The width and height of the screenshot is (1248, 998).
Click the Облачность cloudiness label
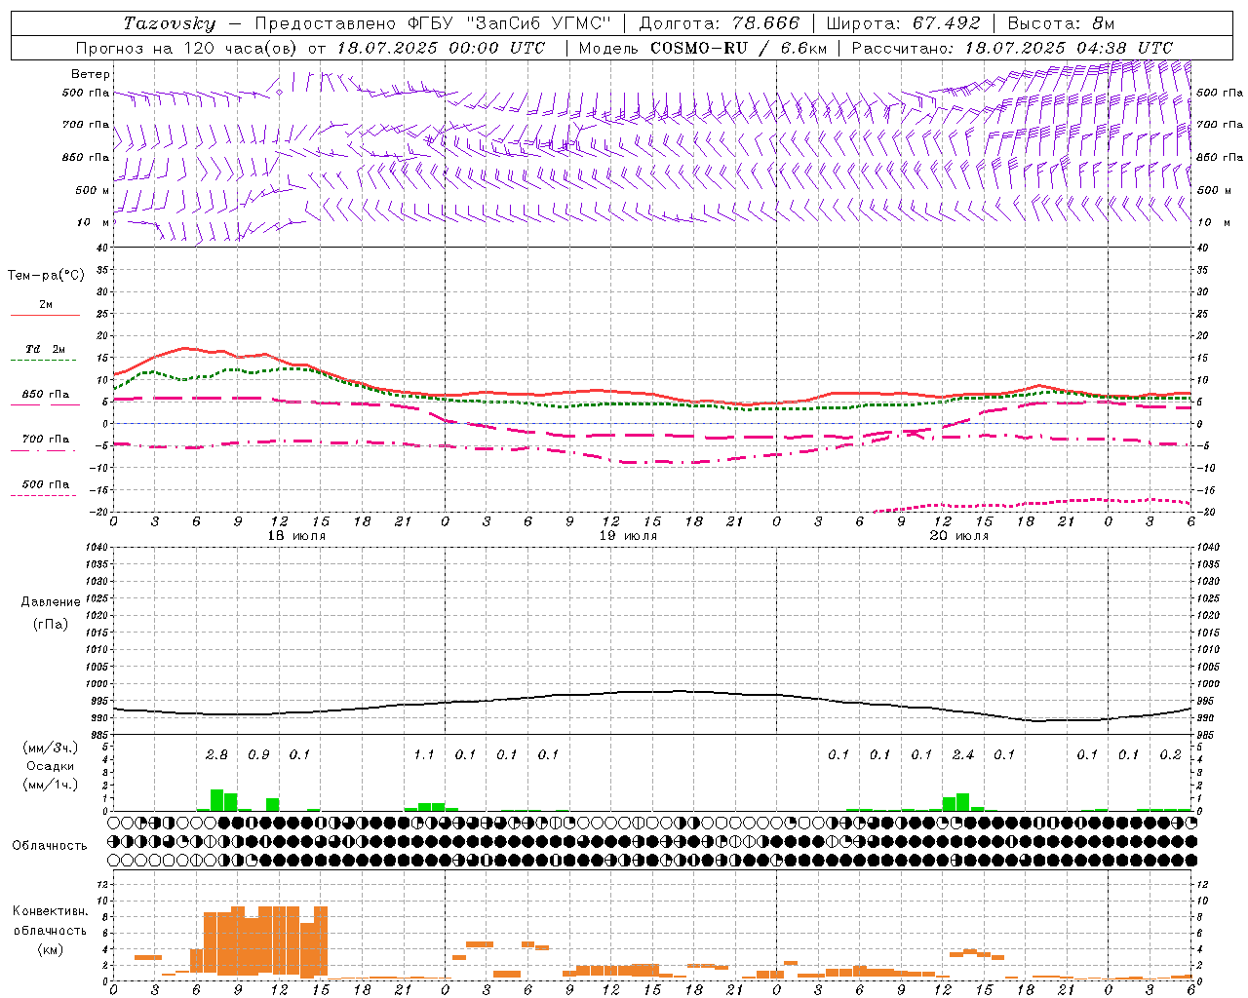pos(50,845)
